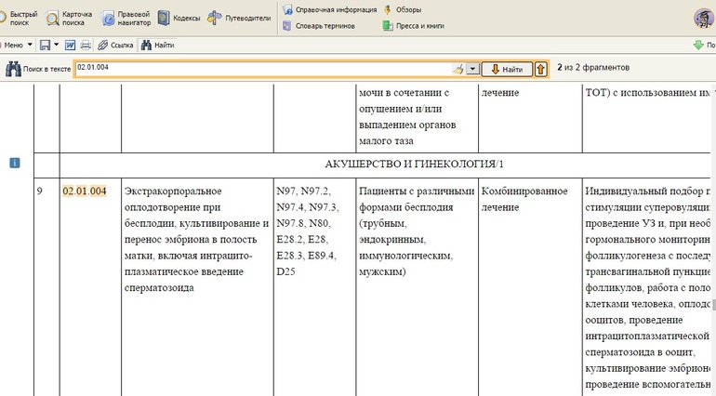The height and width of the screenshot is (396, 716).
Task: Launch the Правовой навигатор
Action: coord(126,19)
